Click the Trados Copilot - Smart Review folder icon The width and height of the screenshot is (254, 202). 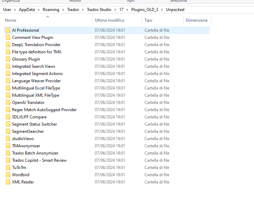click(x=8, y=160)
